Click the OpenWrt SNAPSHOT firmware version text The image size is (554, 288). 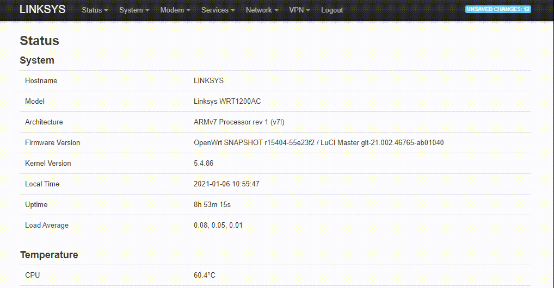(319, 142)
